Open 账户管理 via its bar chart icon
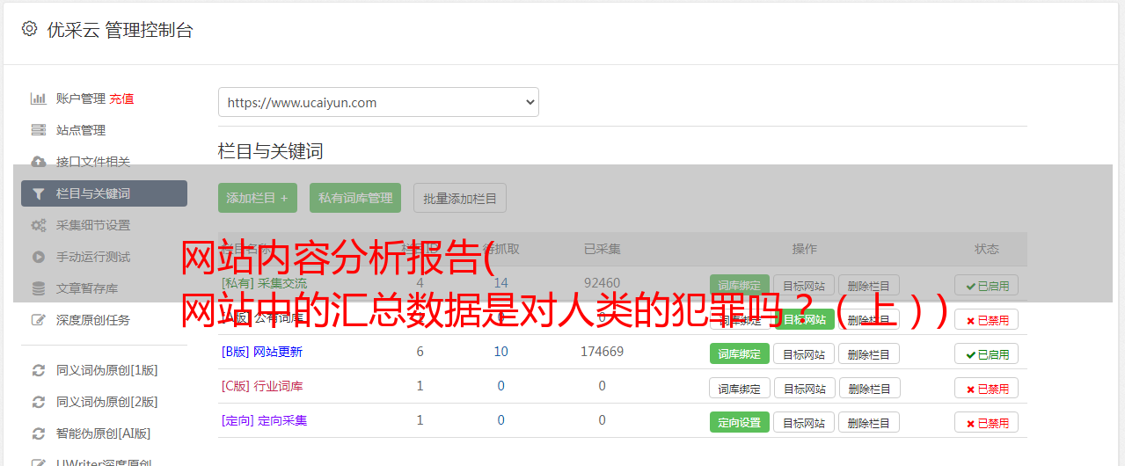1125x466 pixels. [39, 98]
